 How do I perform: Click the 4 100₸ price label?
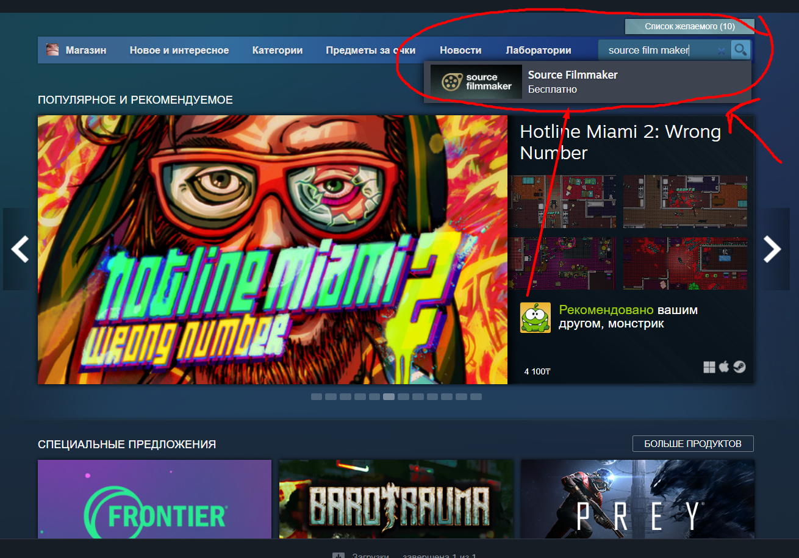coord(537,371)
